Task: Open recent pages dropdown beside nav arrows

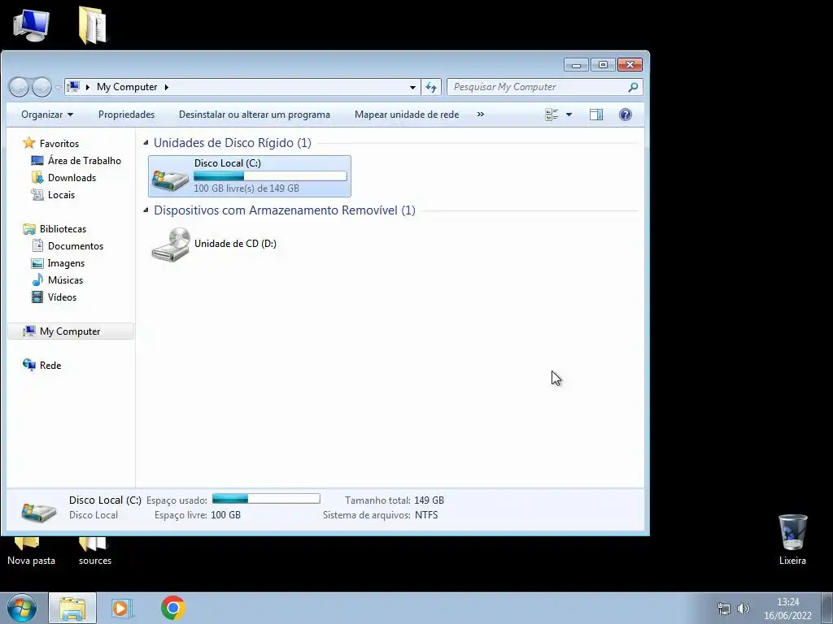Action: [58, 88]
